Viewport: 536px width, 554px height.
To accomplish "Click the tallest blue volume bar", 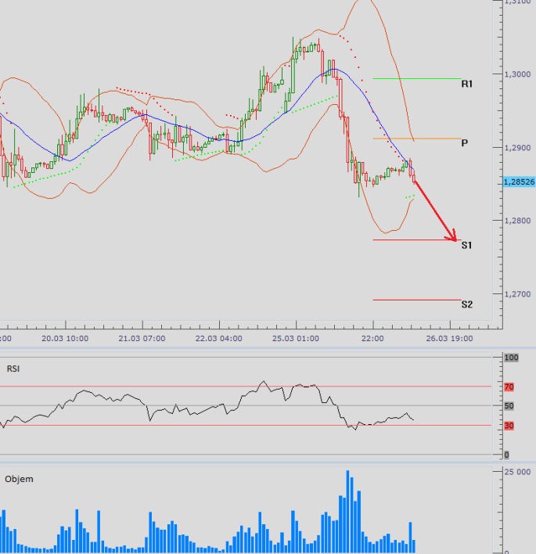I will [x=347, y=512].
